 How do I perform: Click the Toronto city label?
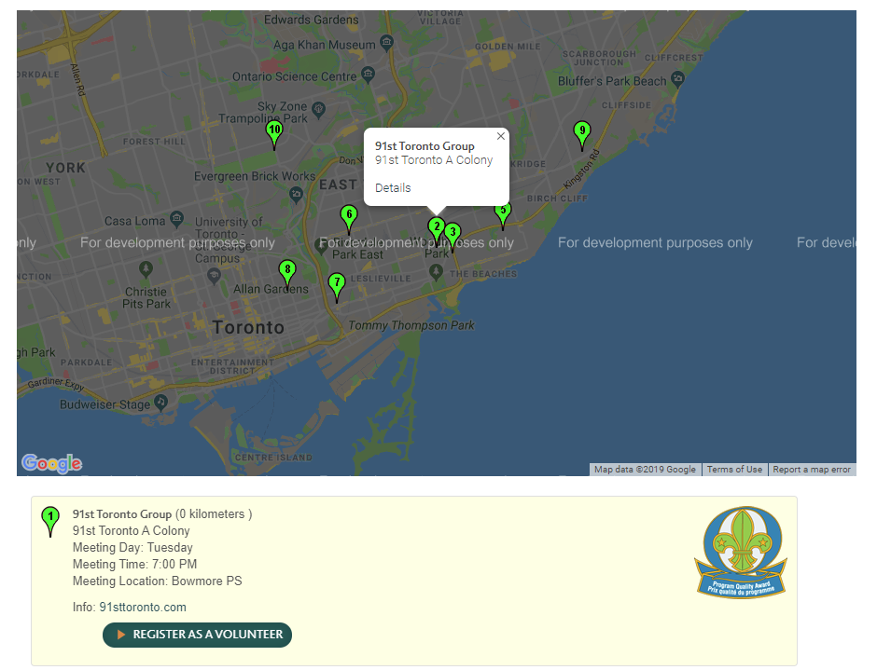tap(248, 327)
